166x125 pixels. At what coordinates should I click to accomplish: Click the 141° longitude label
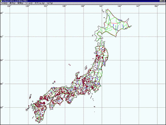101,6
